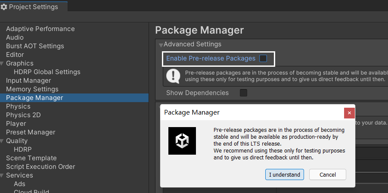
Task: Open Ads under Services
Action: pos(19,184)
